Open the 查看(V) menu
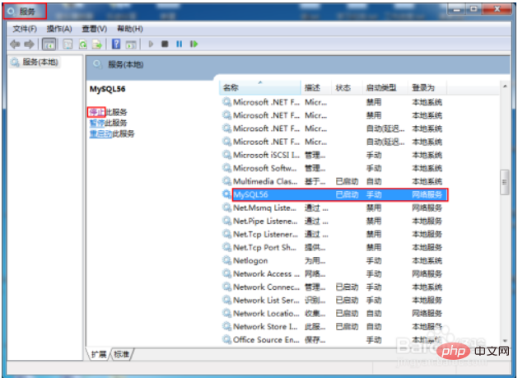The image size is (518, 378). tap(94, 29)
